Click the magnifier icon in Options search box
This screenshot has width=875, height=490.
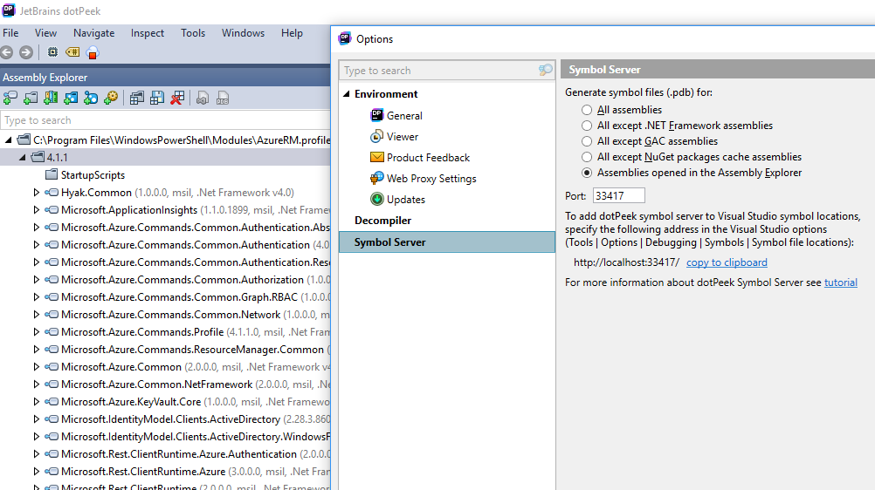pyautogui.click(x=545, y=71)
